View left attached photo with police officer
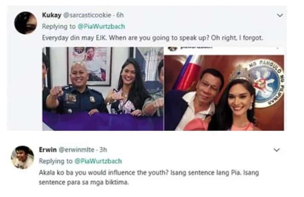This screenshot has height=197, width=304. pos(103,89)
